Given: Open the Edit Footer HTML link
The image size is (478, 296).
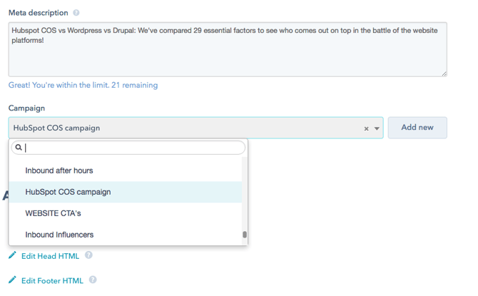Looking at the screenshot, I should point(52,281).
